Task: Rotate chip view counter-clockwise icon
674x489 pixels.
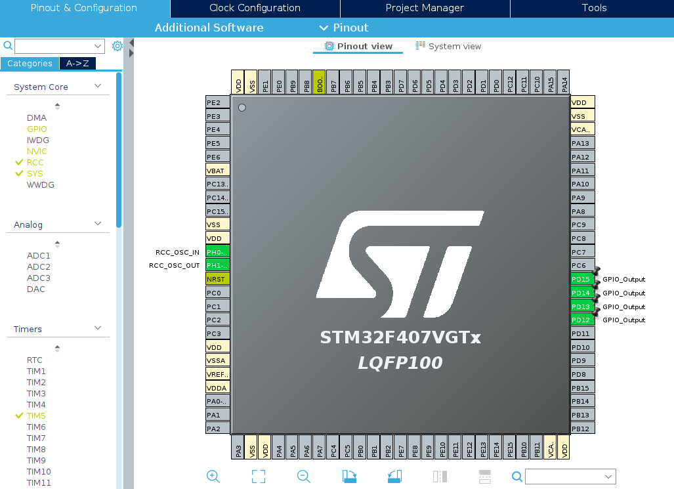Action: coord(394,477)
